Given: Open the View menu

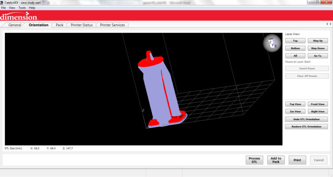Looking at the screenshot, I should tap(12, 8).
